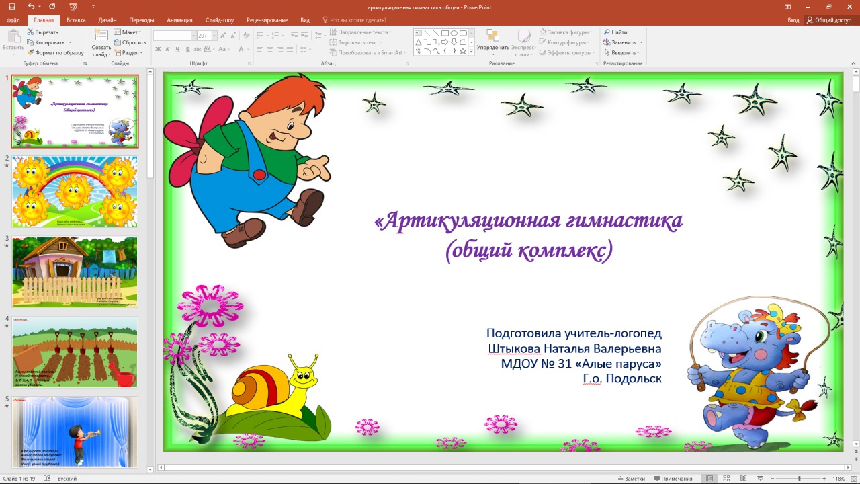This screenshot has width=860, height=484.
Task: Toggle italic formatting
Action: coord(167,49)
